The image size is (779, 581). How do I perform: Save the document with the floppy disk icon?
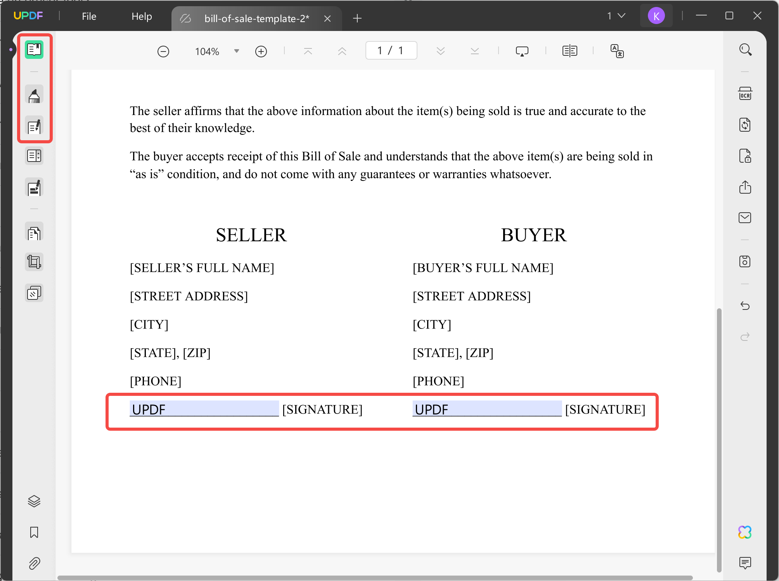[746, 262]
